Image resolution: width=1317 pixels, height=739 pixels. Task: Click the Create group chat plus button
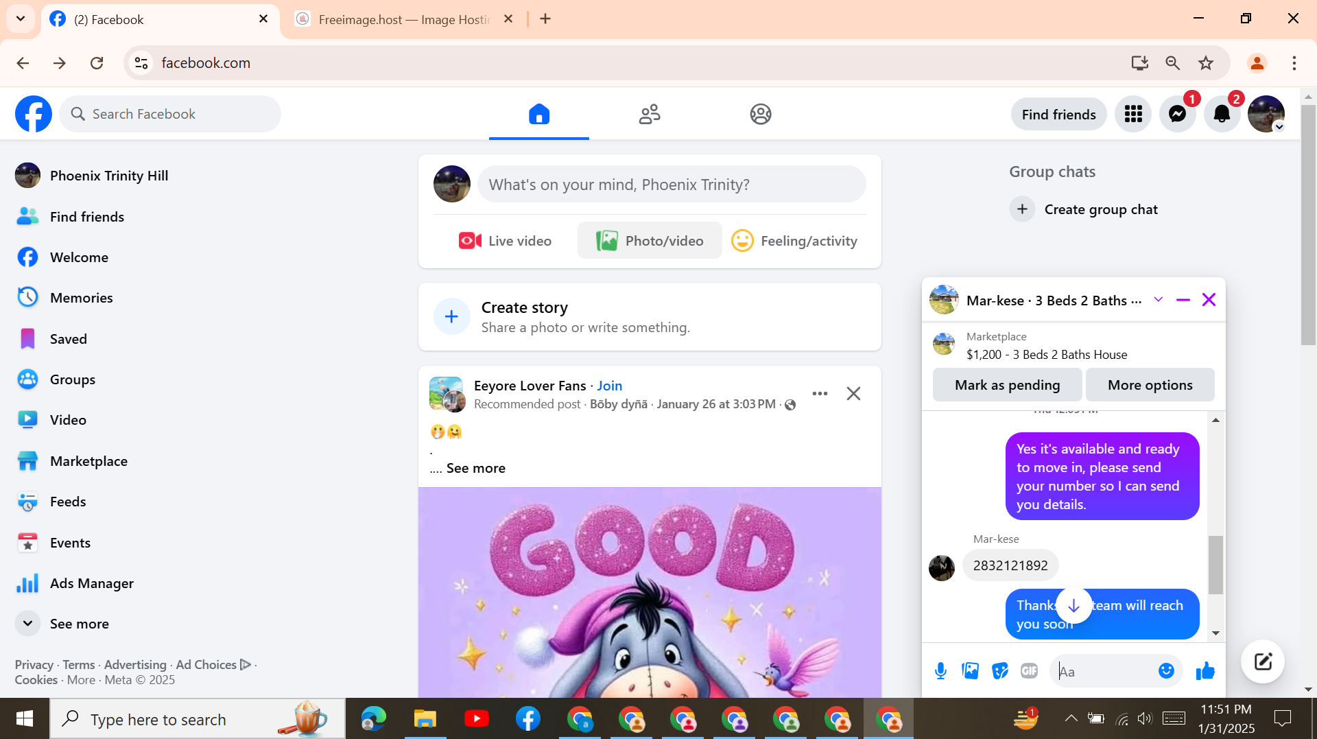coord(1022,209)
